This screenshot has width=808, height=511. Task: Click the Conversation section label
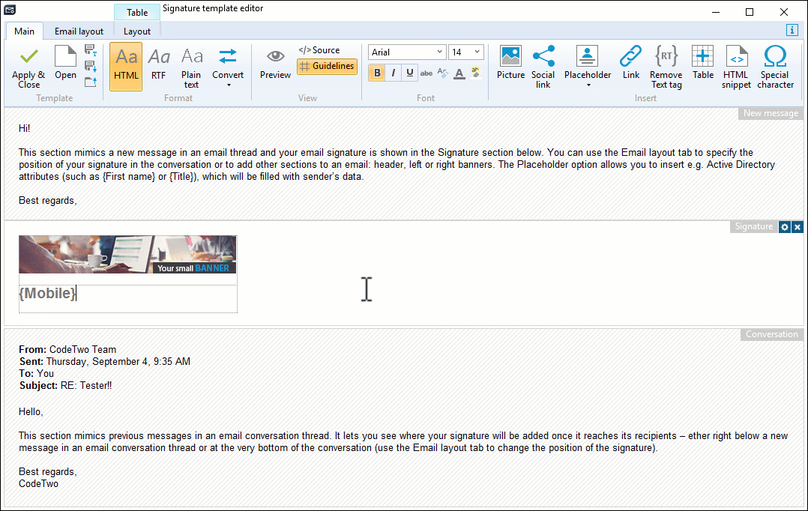[771, 334]
